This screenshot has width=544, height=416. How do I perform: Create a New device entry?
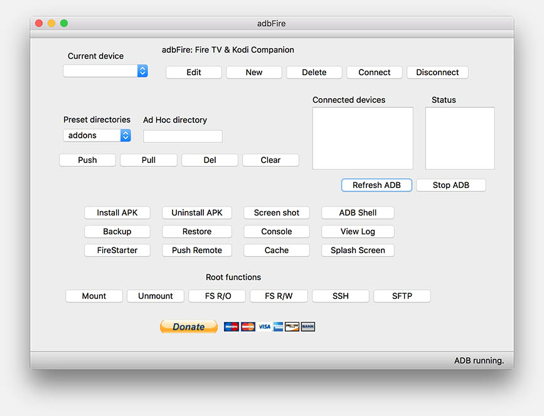[x=254, y=73]
